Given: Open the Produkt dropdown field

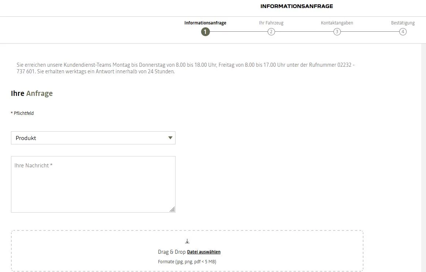Looking at the screenshot, I should click(88, 138).
